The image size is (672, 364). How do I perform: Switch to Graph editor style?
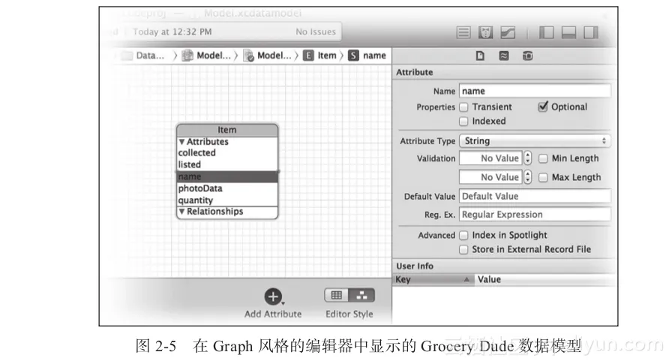pos(361,295)
